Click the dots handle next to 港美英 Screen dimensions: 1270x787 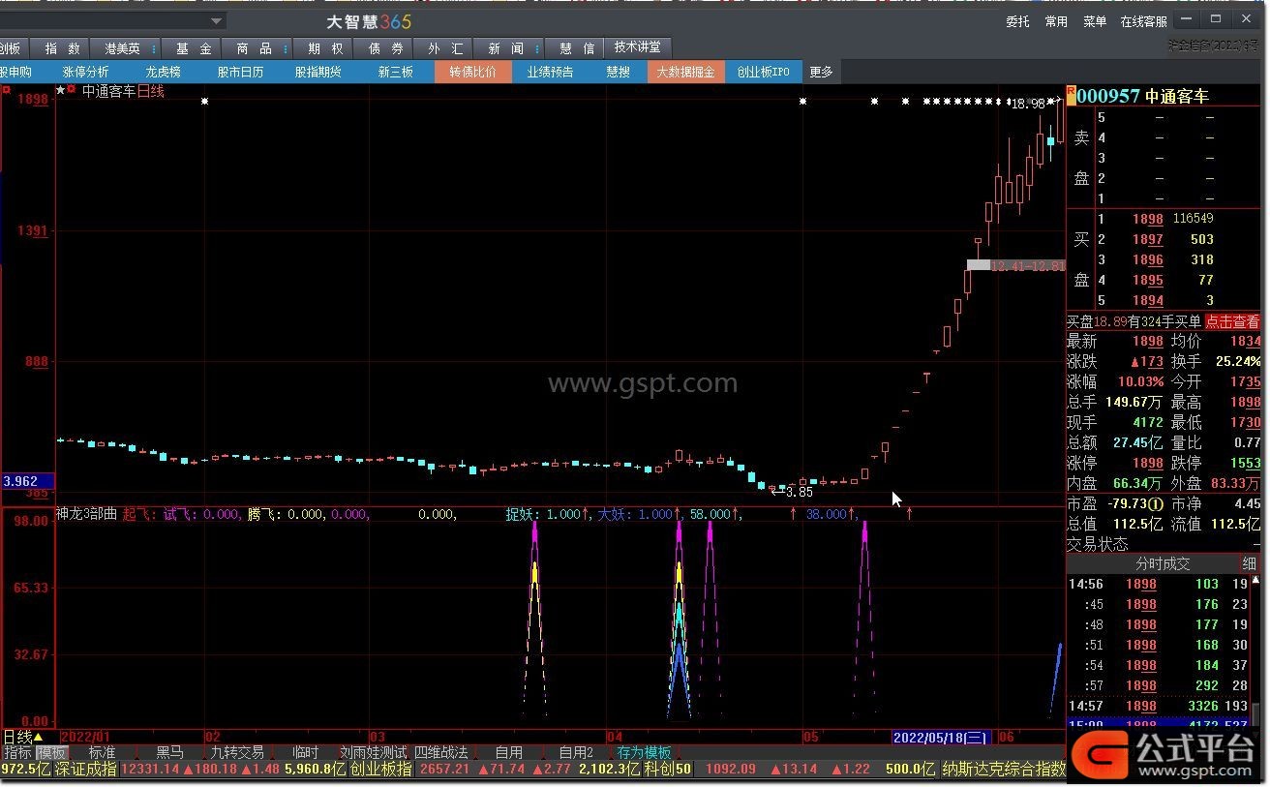154,48
